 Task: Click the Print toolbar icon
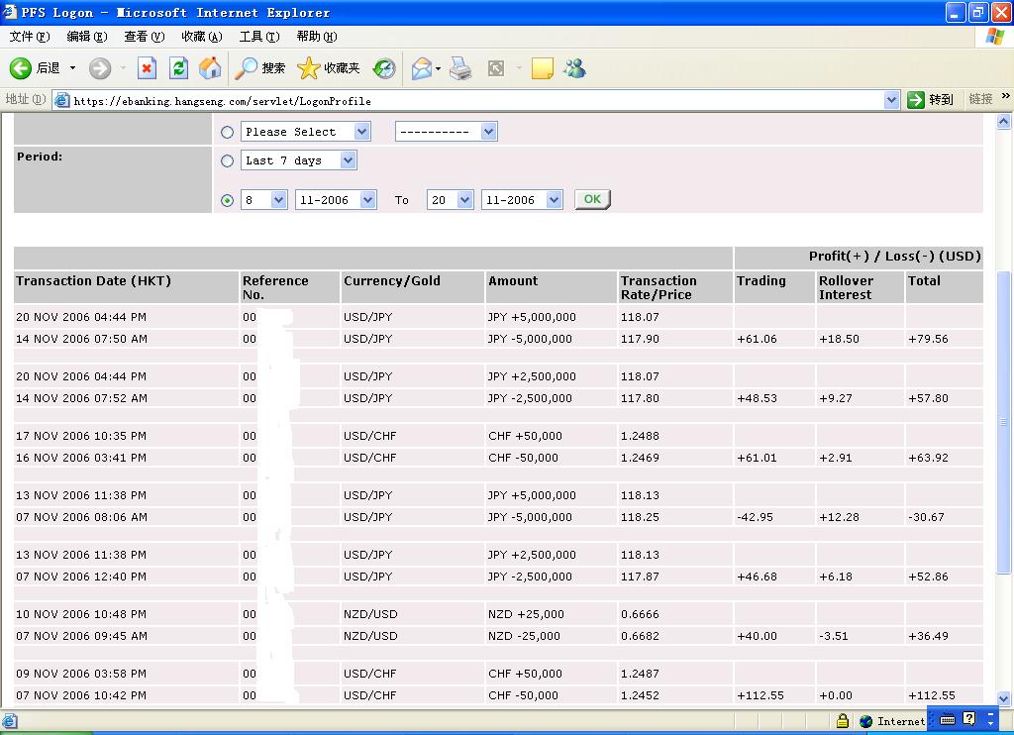(460, 68)
